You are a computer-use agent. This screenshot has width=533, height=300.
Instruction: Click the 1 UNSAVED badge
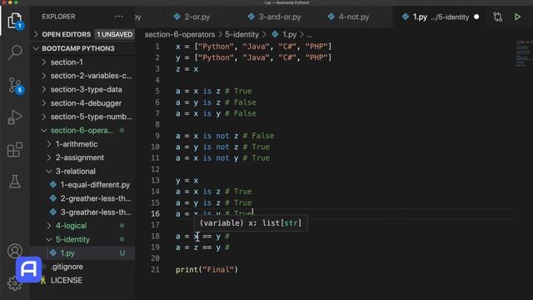coord(115,34)
